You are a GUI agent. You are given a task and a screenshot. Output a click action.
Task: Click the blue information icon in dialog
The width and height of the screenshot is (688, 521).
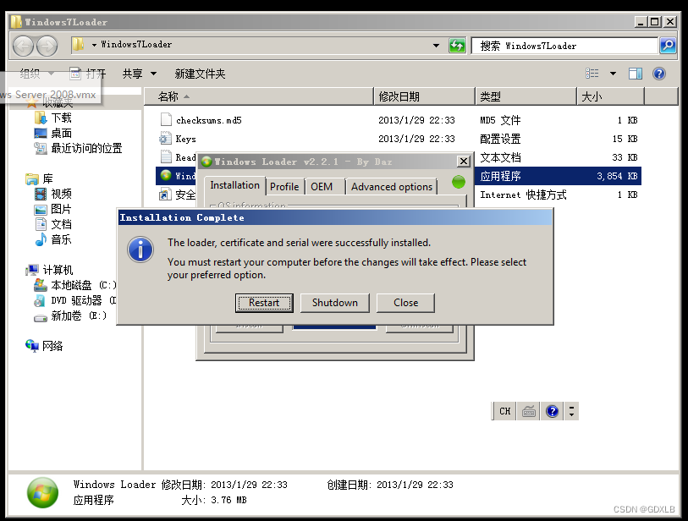tap(140, 250)
